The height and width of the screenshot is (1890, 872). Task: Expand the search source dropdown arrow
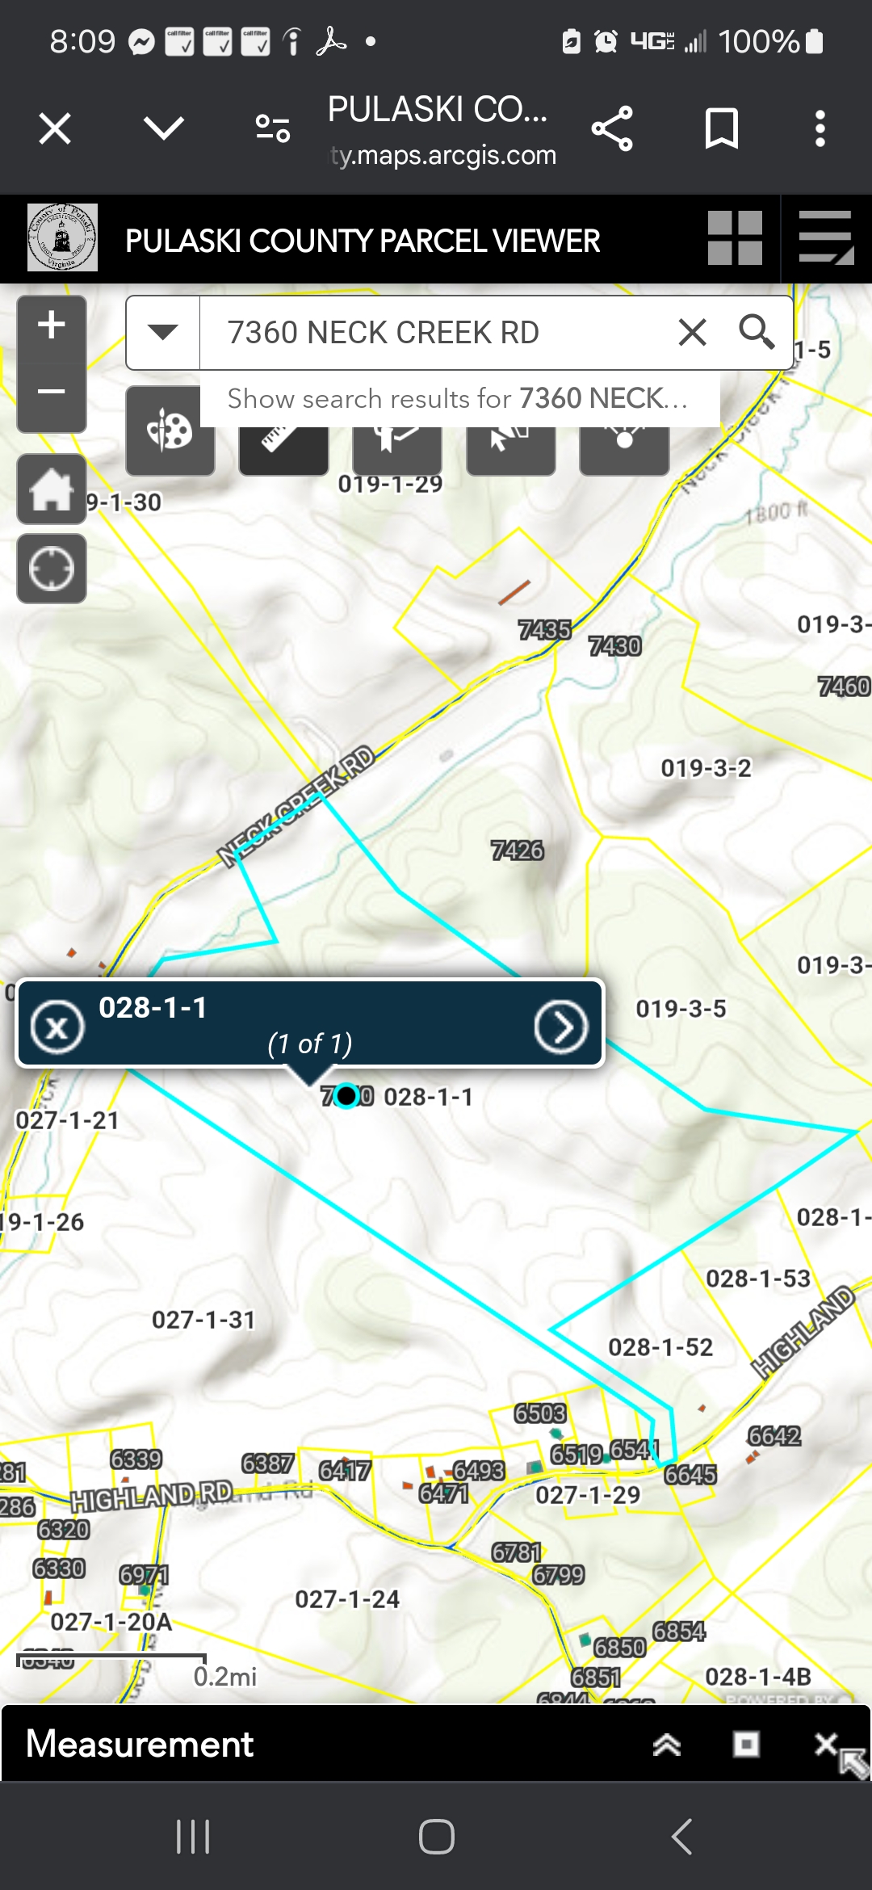click(163, 332)
